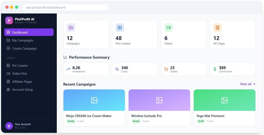The width and height of the screenshot is (264, 135).
Task: Click the 12 Aff. Pages stat card
Action: click(x=233, y=35)
